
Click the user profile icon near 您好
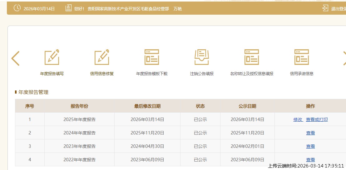click(68, 8)
